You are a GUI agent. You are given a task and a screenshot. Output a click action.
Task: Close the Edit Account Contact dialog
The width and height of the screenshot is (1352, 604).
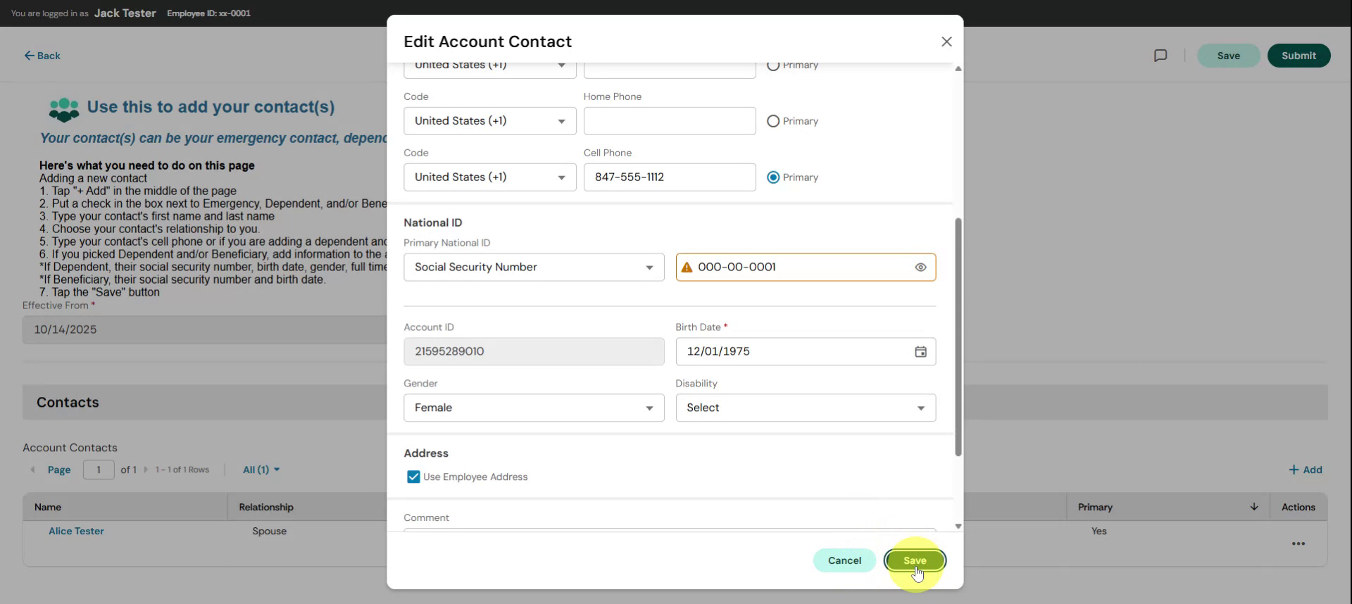click(x=946, y=42)
